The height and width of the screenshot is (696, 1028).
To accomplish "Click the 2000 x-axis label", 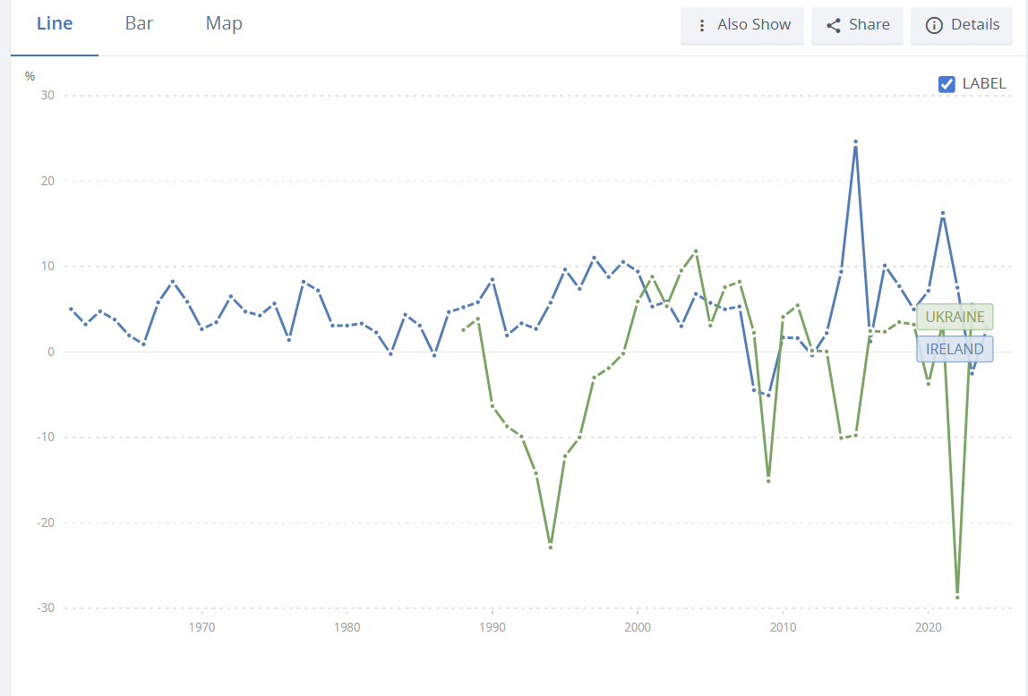I will click(638, 627).
